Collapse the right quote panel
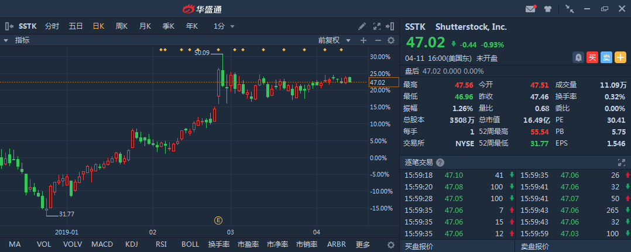 coord(392,26)
